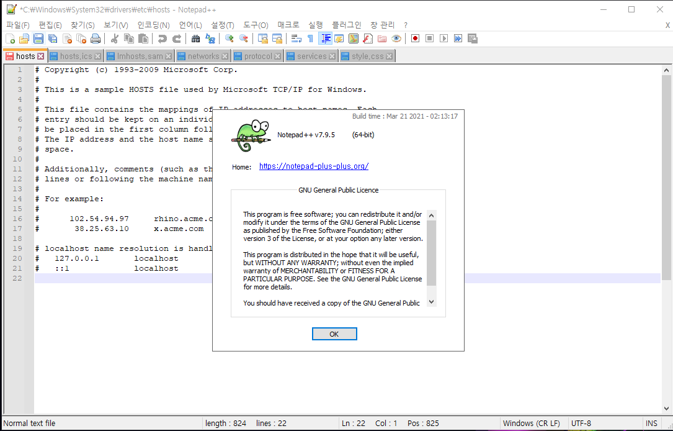Click the INS indicator in status bar

pyautogui.click(x=651, y=424)
